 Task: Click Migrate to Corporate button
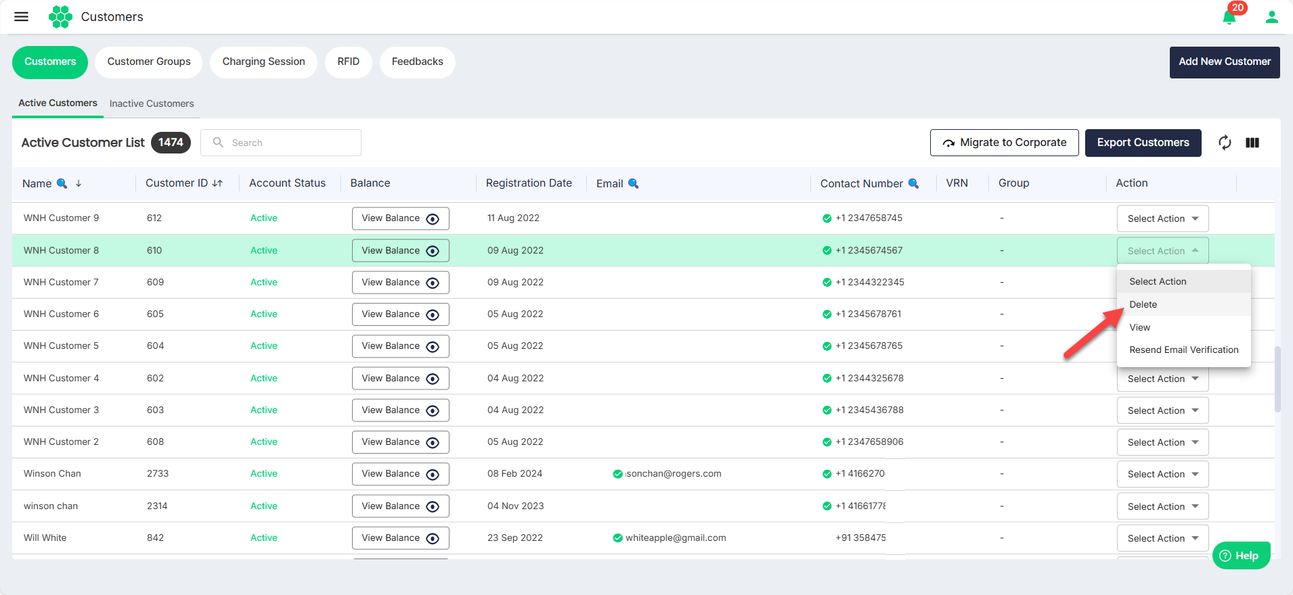(1004, 143)
